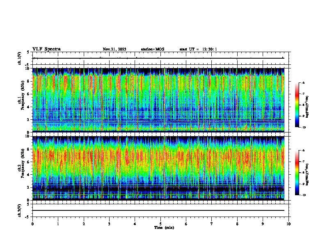325x251 pixels.
Task: Click the ch.3 voltage waveform trace
Action: (158, 210)
